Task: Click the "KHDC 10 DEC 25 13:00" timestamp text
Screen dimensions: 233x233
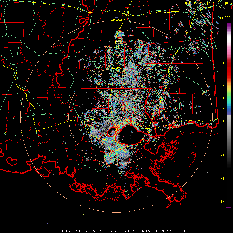Action: (165, 231)
